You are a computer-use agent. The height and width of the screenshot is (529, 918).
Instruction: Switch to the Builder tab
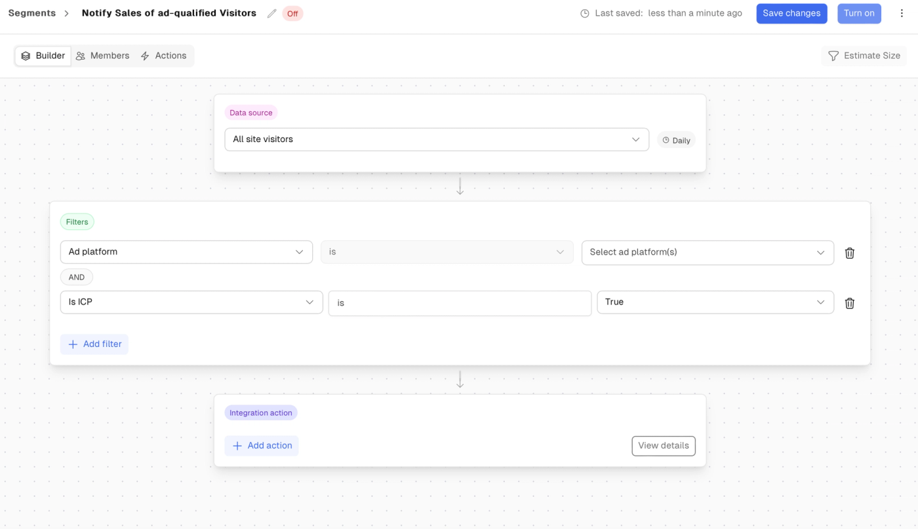click(x=43, y=56)
